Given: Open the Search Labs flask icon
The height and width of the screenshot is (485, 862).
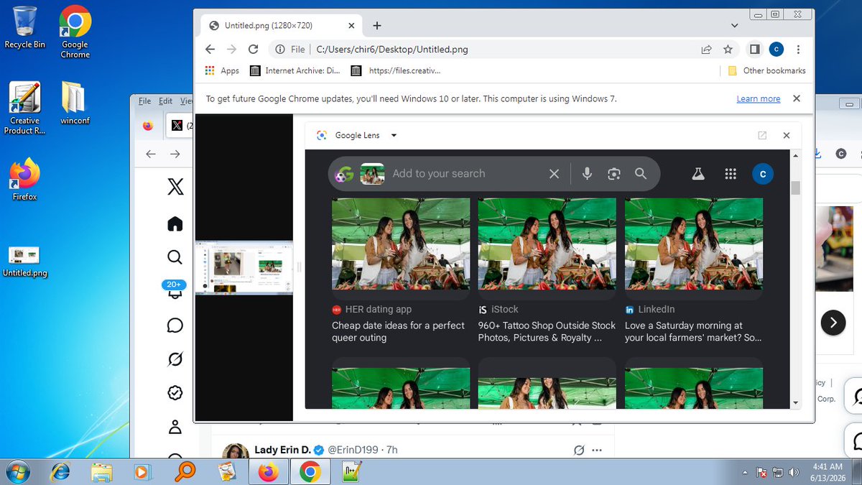Looking at the screenshot, I should pyautogui.click(x=698, y=174).
